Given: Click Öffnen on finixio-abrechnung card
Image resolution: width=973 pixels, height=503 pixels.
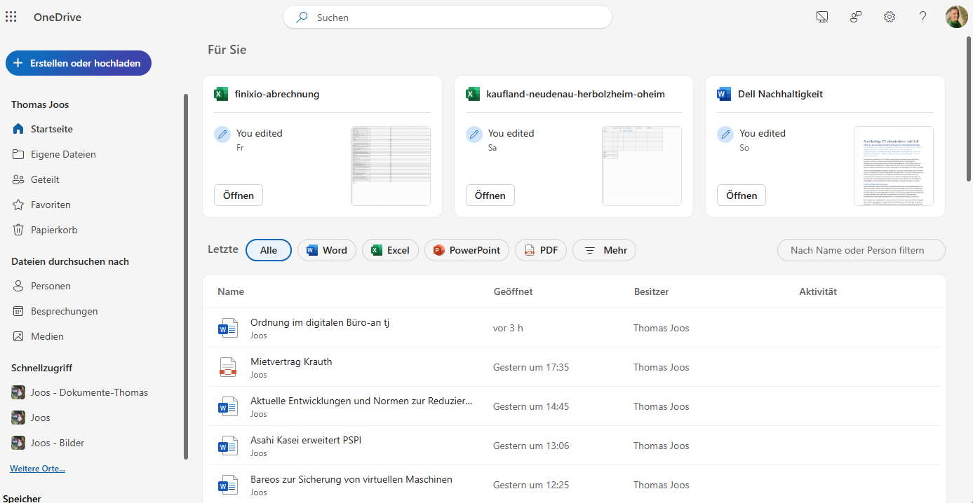Looking at the screenshot, I should pyautogui.click(x=239, y=195).
